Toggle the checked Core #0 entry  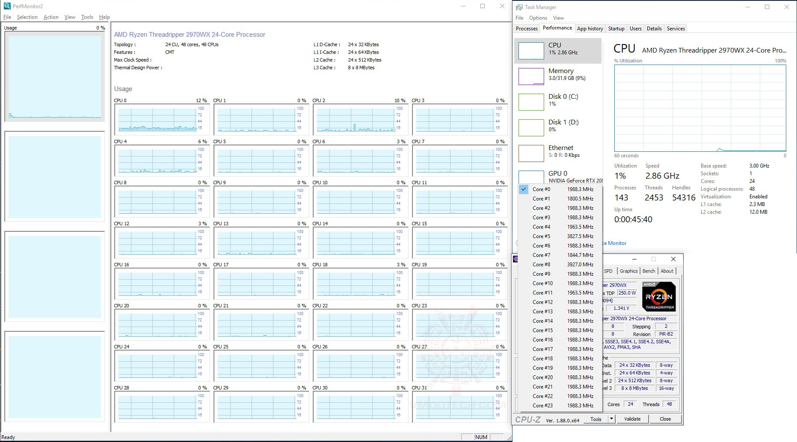pyautogui.click(x=560, y=189)
